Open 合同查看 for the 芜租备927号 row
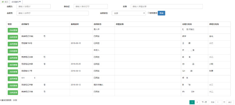This screenshot has width=235, height=105. [13, 72]
